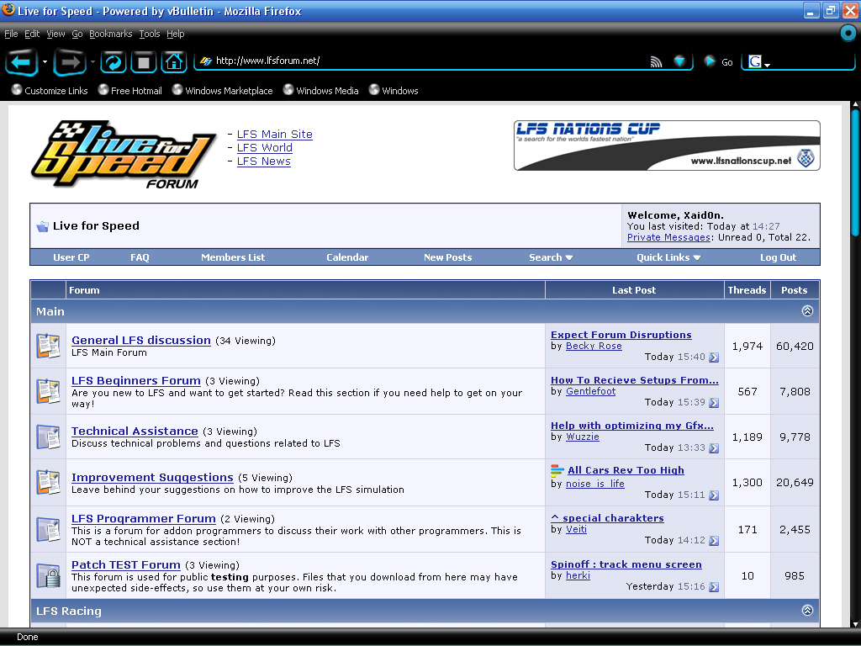This screenshot has width=861, height=646.
Task: Open the Customize Links bookmark
Action: coord(50,90)
